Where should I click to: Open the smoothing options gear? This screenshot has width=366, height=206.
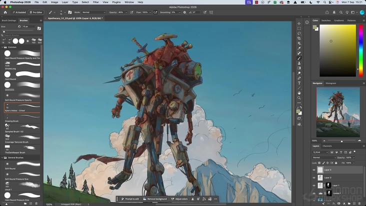click(184, 12)
